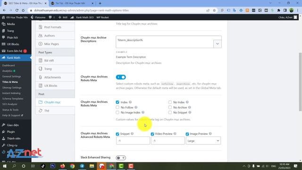
Task: Open WP Rocket admin bar menu
Action: (102, 17)
